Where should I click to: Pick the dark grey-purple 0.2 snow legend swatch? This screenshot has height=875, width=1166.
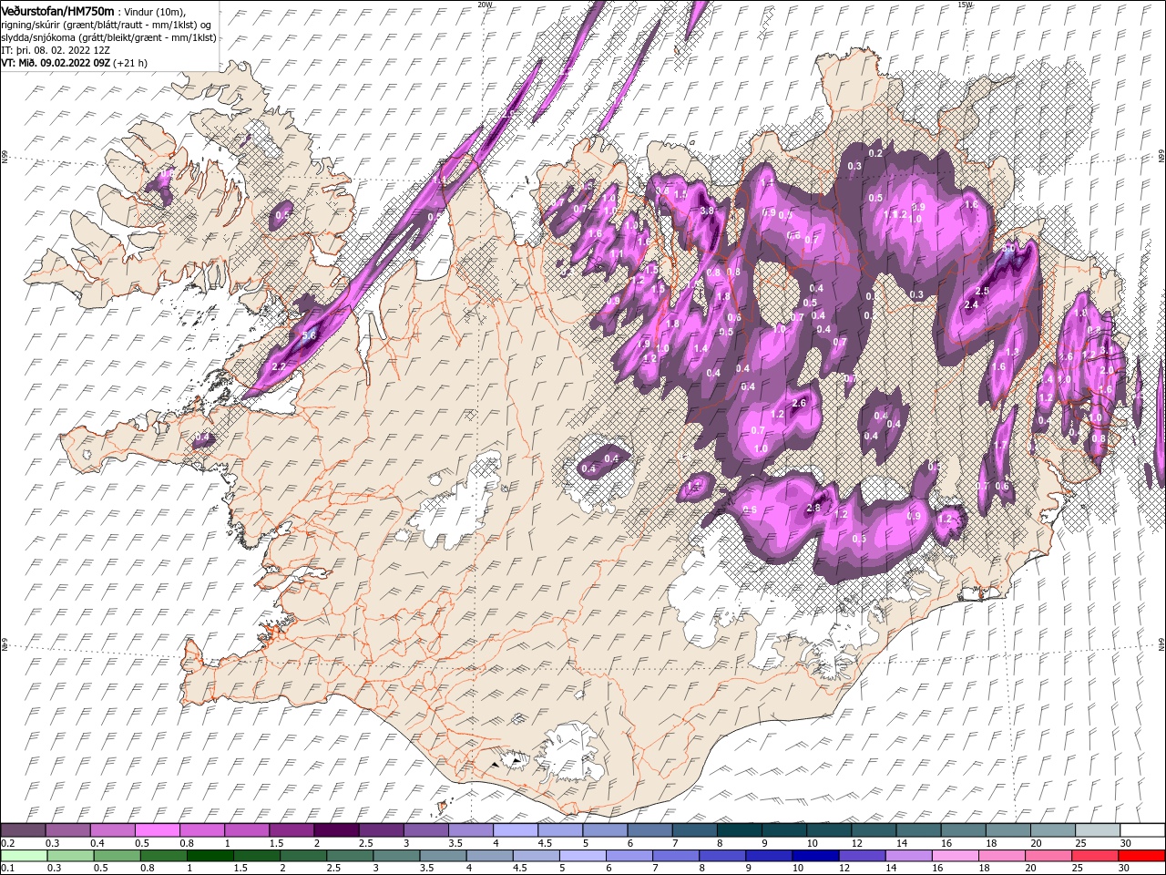(23, 830)
